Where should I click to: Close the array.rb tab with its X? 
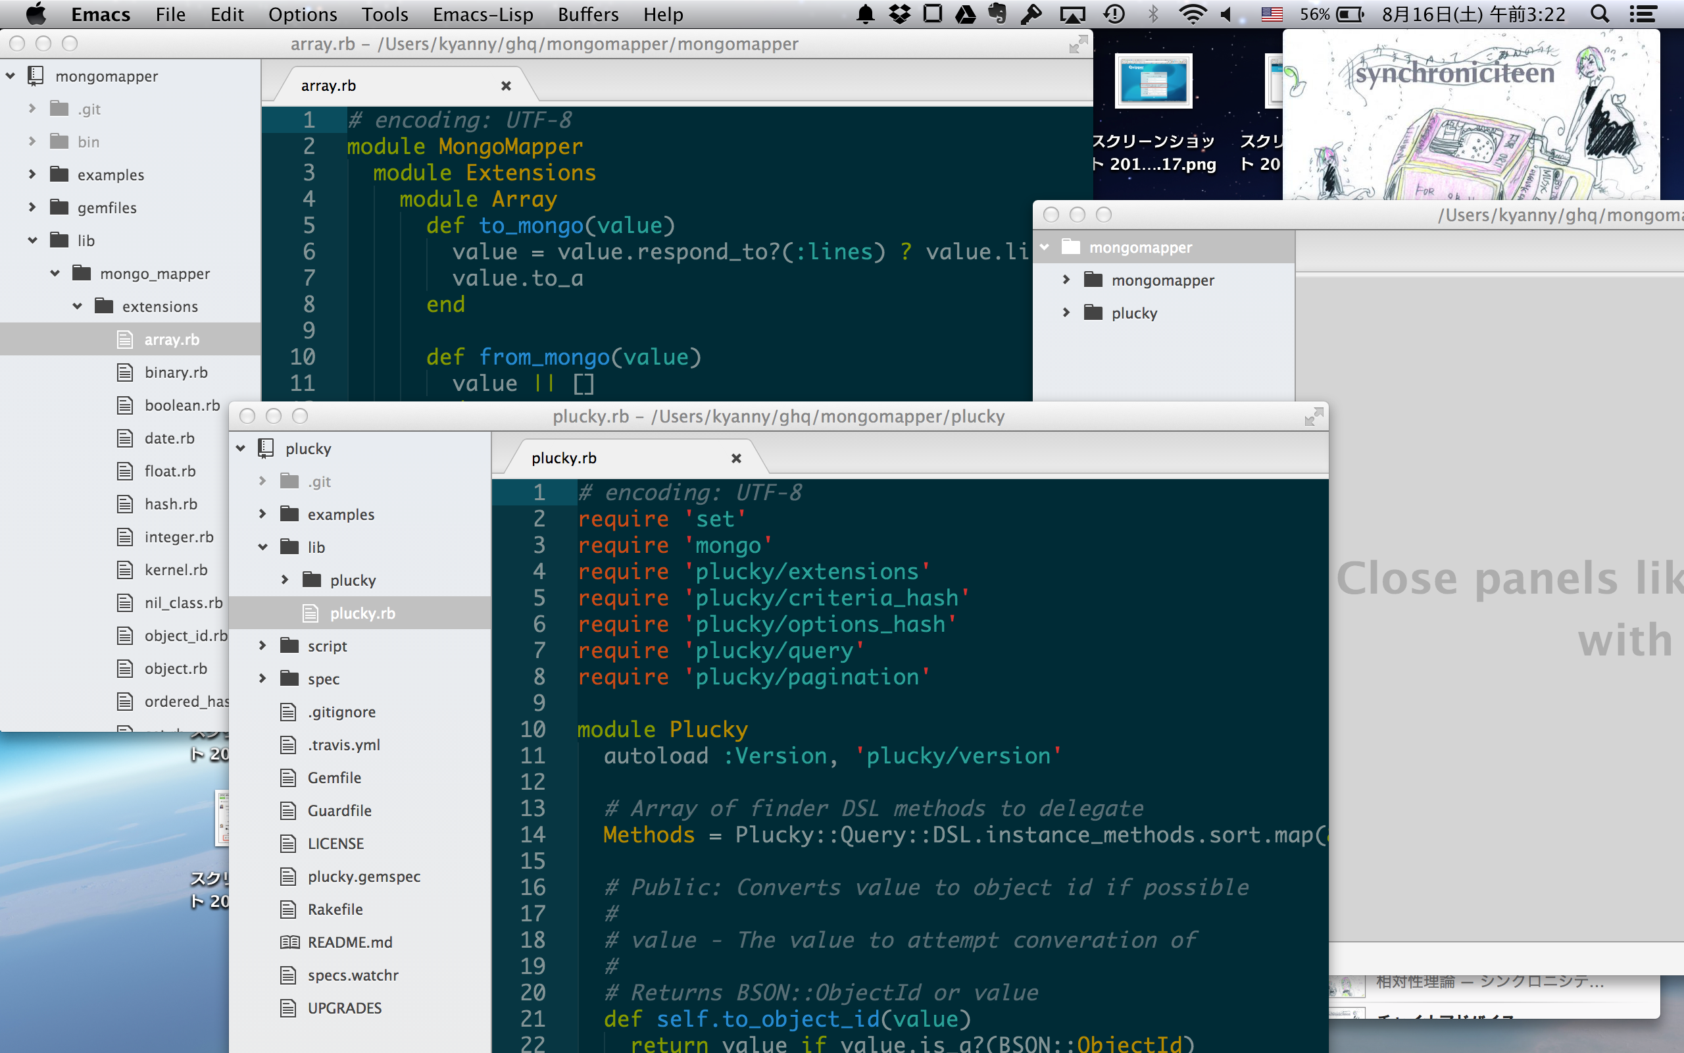pyautogui.click(x=506, y=86)
